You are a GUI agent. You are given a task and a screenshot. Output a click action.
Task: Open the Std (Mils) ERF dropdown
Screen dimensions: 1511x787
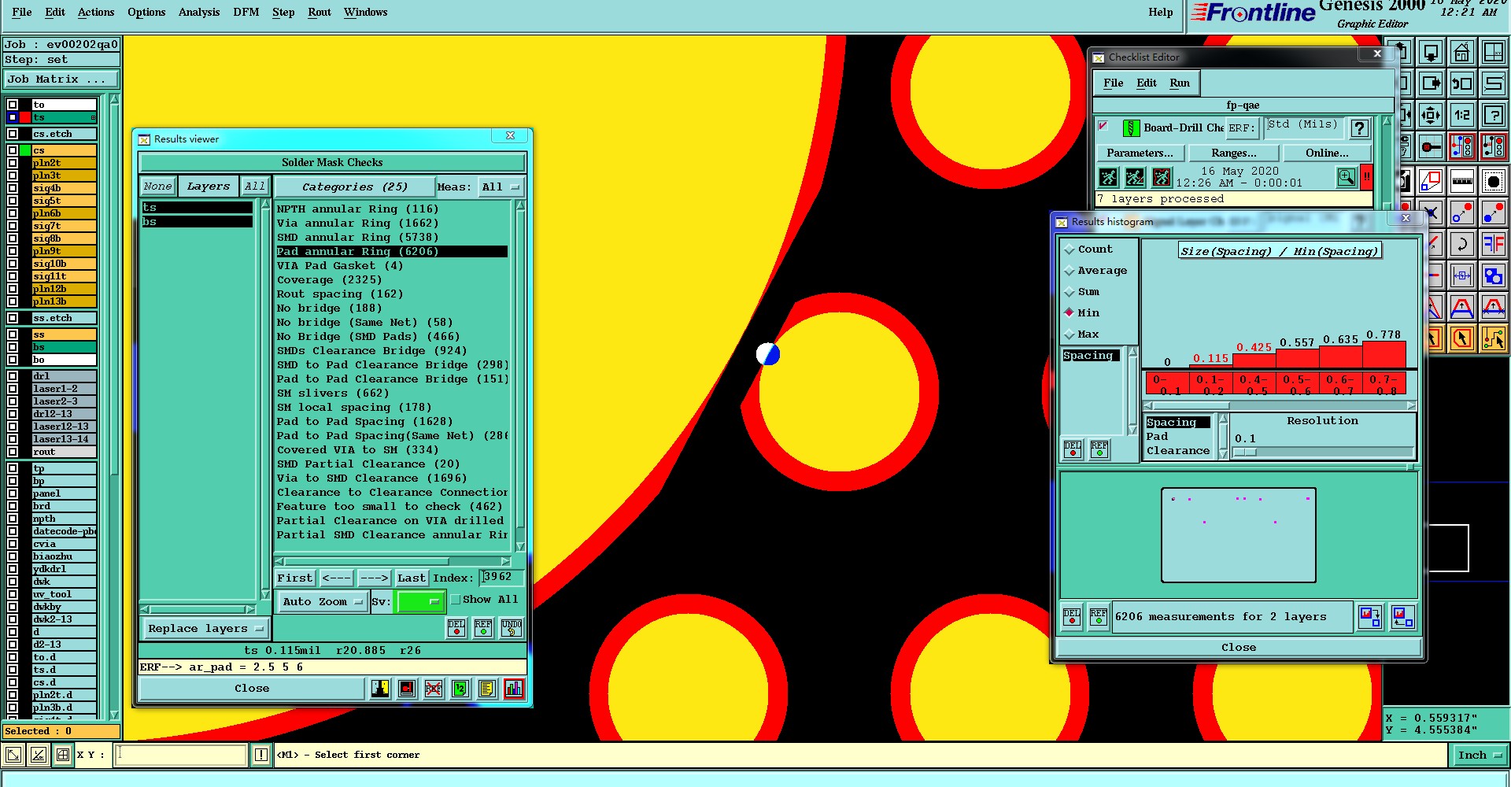coord(1302,127)
